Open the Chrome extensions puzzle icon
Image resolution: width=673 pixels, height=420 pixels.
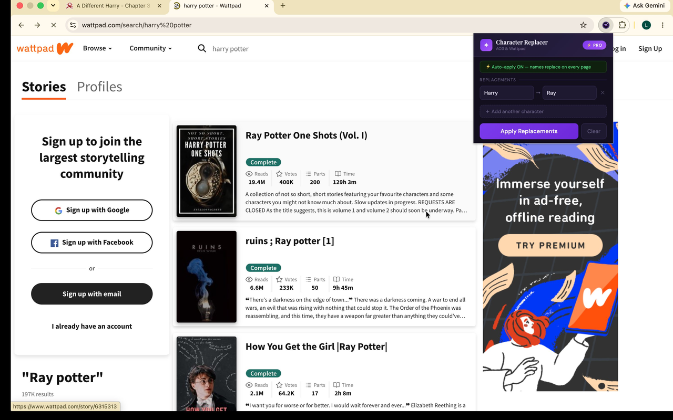(623, 25)
